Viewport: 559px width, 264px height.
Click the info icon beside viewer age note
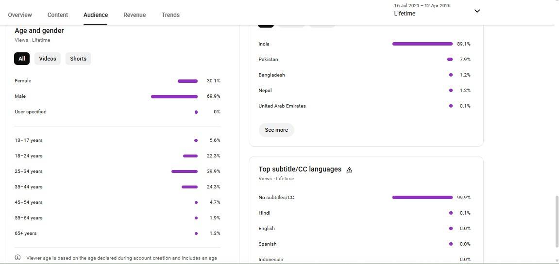pyautogui.click(x=17, y=258)
